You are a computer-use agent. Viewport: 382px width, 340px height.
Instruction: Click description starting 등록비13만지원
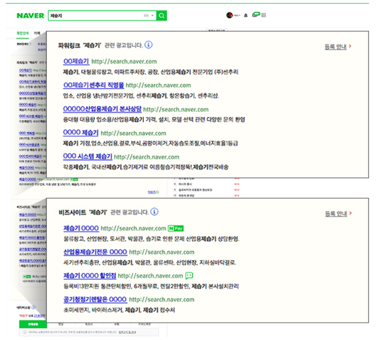tap(151, 286)
